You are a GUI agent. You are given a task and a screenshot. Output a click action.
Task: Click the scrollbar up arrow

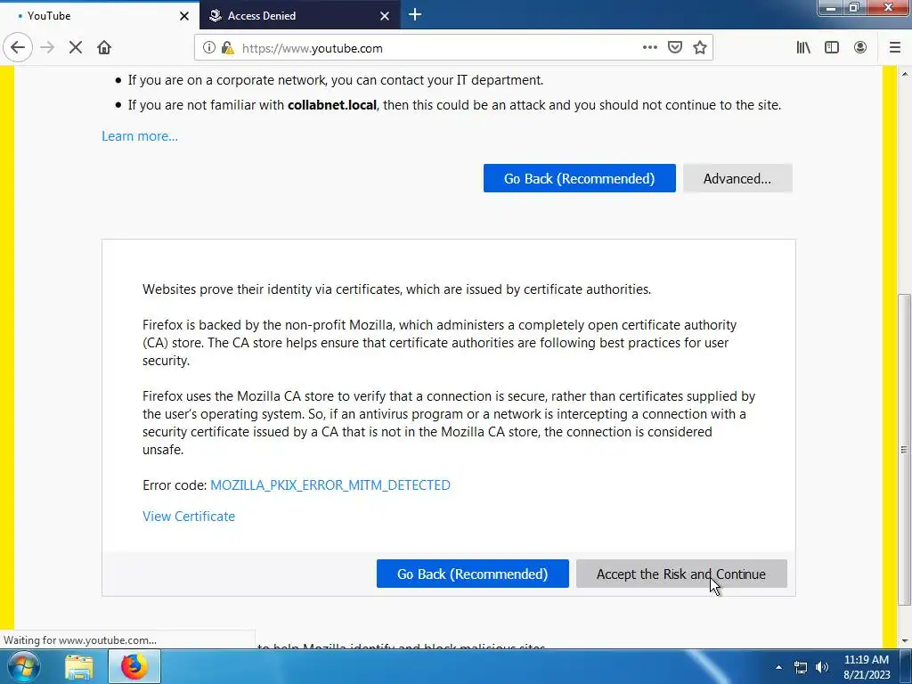pyautogui.click(x=905, y=74)
